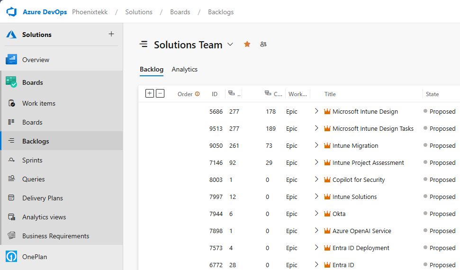Select ID 7146 cell

[x=216, y=162]
